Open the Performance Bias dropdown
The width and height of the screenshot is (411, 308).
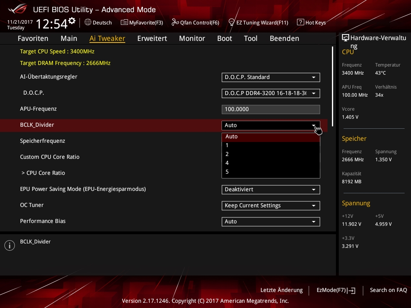coord(271,221)
